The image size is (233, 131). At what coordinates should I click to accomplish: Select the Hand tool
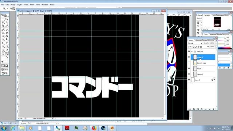3,53
